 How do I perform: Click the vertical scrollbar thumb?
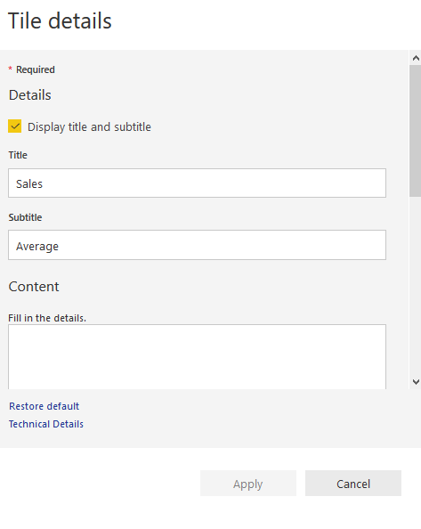tap(416, 131)
